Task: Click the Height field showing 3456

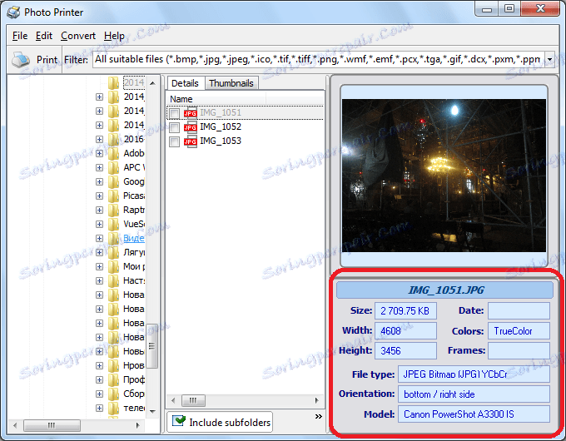Action: pos(405,351)
